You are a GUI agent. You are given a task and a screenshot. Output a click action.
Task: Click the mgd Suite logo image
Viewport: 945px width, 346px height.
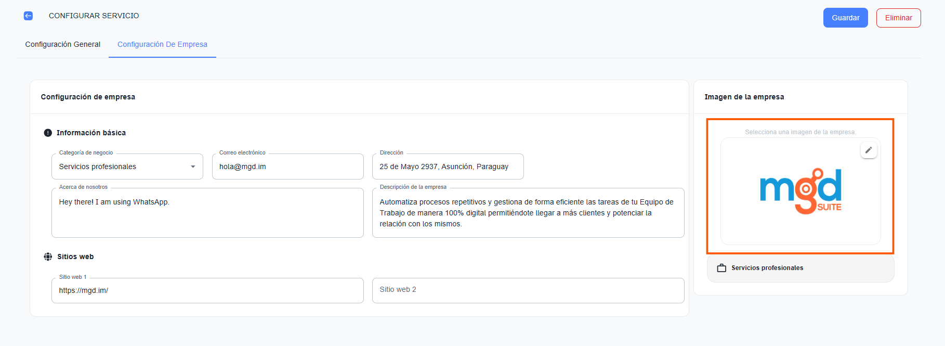click(x=800, y=191)
